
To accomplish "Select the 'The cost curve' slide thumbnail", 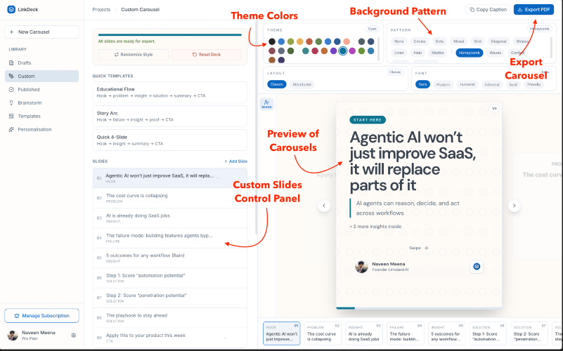I will coord(322,333).
